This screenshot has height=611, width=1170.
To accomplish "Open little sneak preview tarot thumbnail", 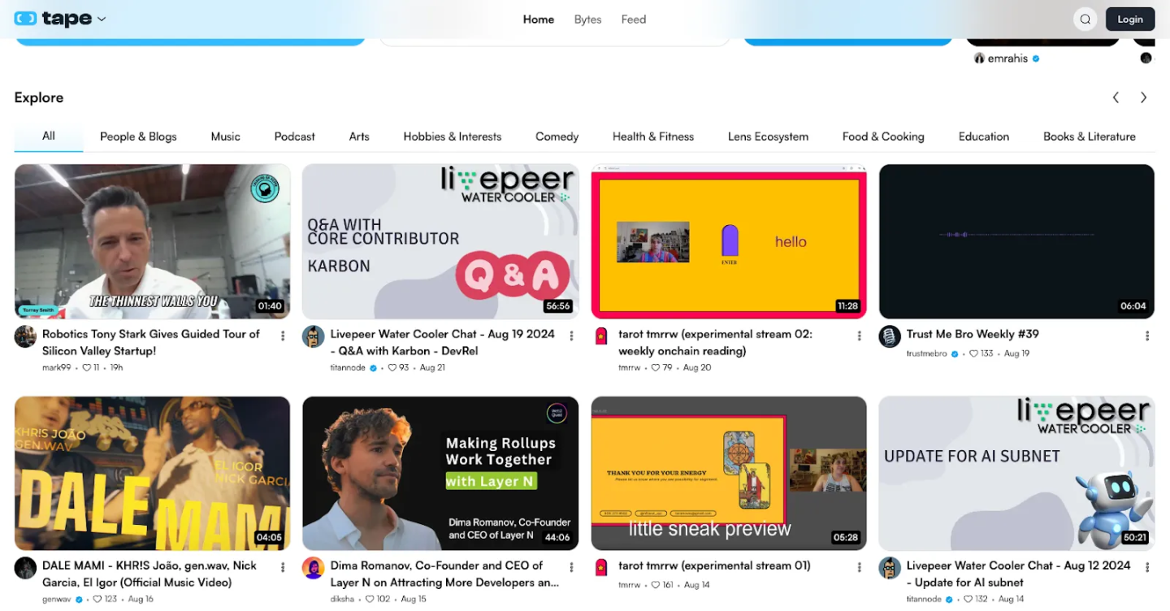I will point(729,473).
